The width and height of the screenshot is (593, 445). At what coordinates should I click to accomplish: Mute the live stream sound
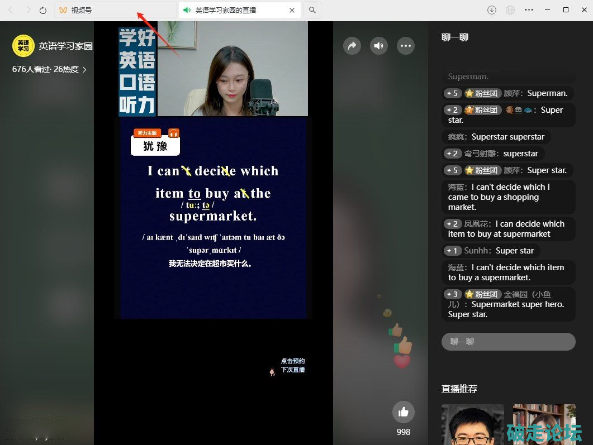[x=379, y=46]
